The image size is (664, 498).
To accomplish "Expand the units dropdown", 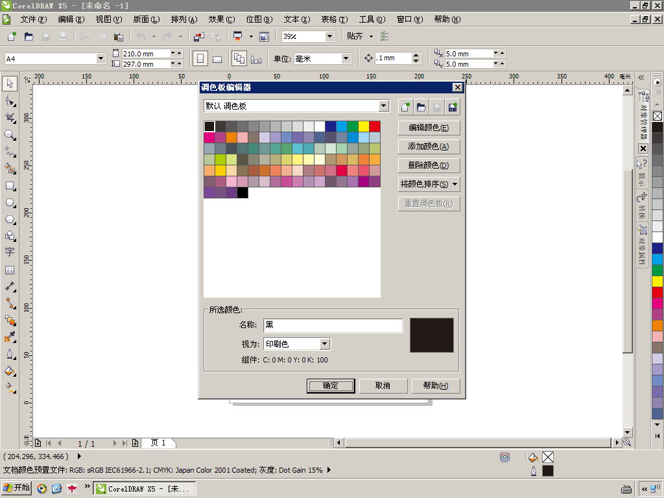I will tap(346, 58).
